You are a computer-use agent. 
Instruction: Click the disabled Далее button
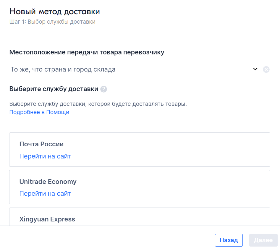point(263,240)
